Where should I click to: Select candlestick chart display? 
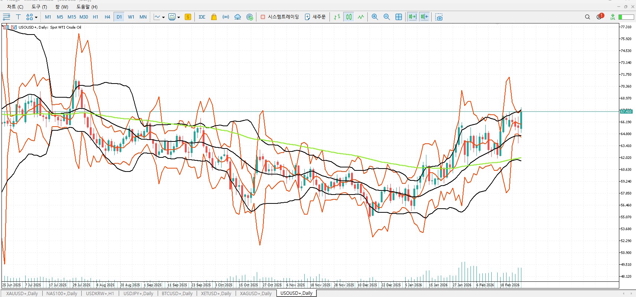click(x=349, y=17)
